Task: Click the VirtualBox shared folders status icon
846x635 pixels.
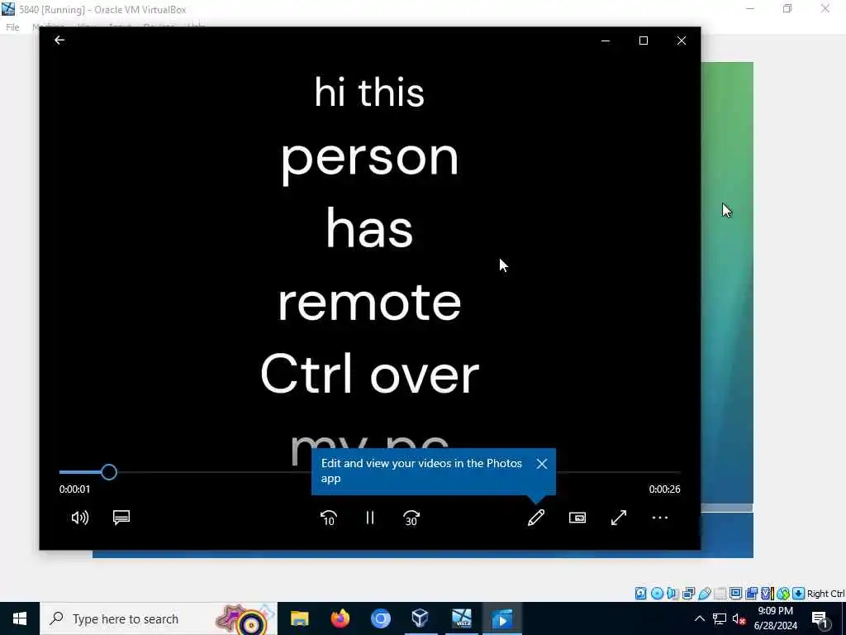Action: click(720, 594)
